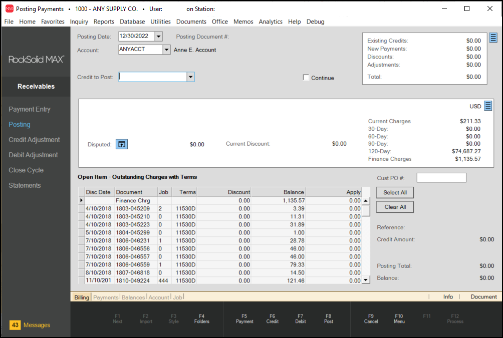This screenshot has height=338, width=503.
Task: Go to Payment Entry in sidebar
Action: click(30, 109)
